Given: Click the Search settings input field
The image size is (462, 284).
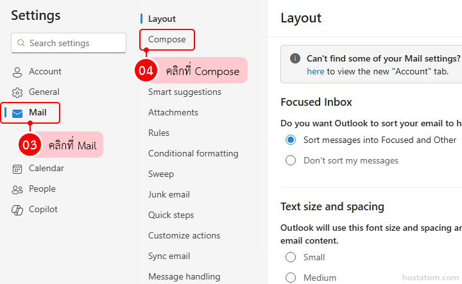Looking at the screenshot, I should pos(69,43).
